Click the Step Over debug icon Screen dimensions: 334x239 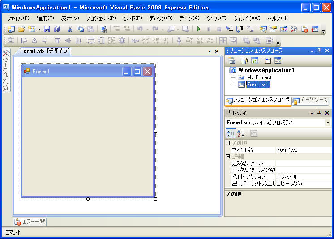click(240, 29)
